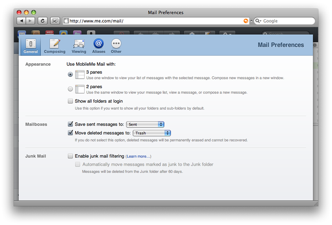The height and width of the screenshot is (225, 332).
Task: Switch to the Aliases tab
Action: coord(99,46)
